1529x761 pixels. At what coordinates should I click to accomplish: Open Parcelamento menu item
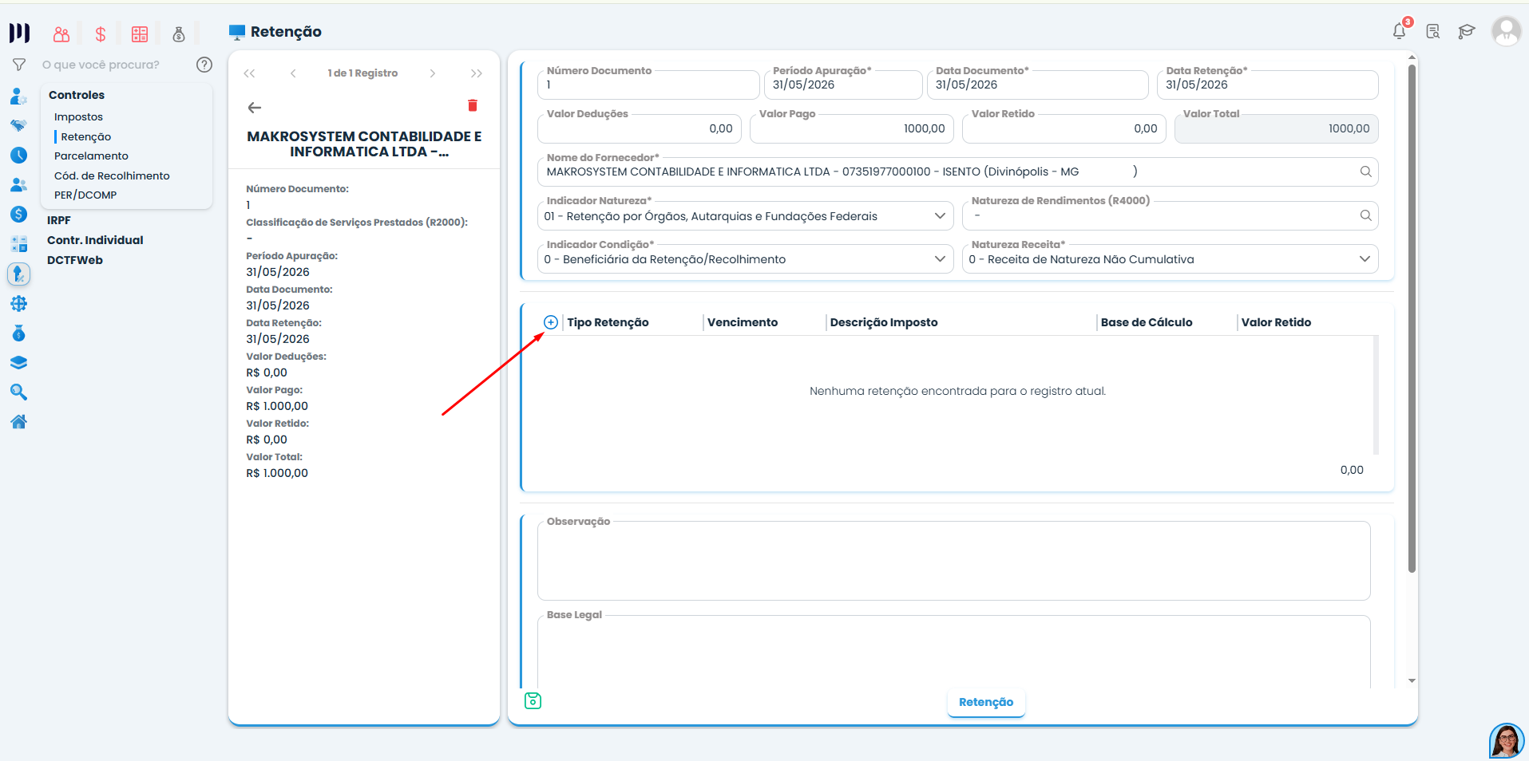(x=91, y=156)
